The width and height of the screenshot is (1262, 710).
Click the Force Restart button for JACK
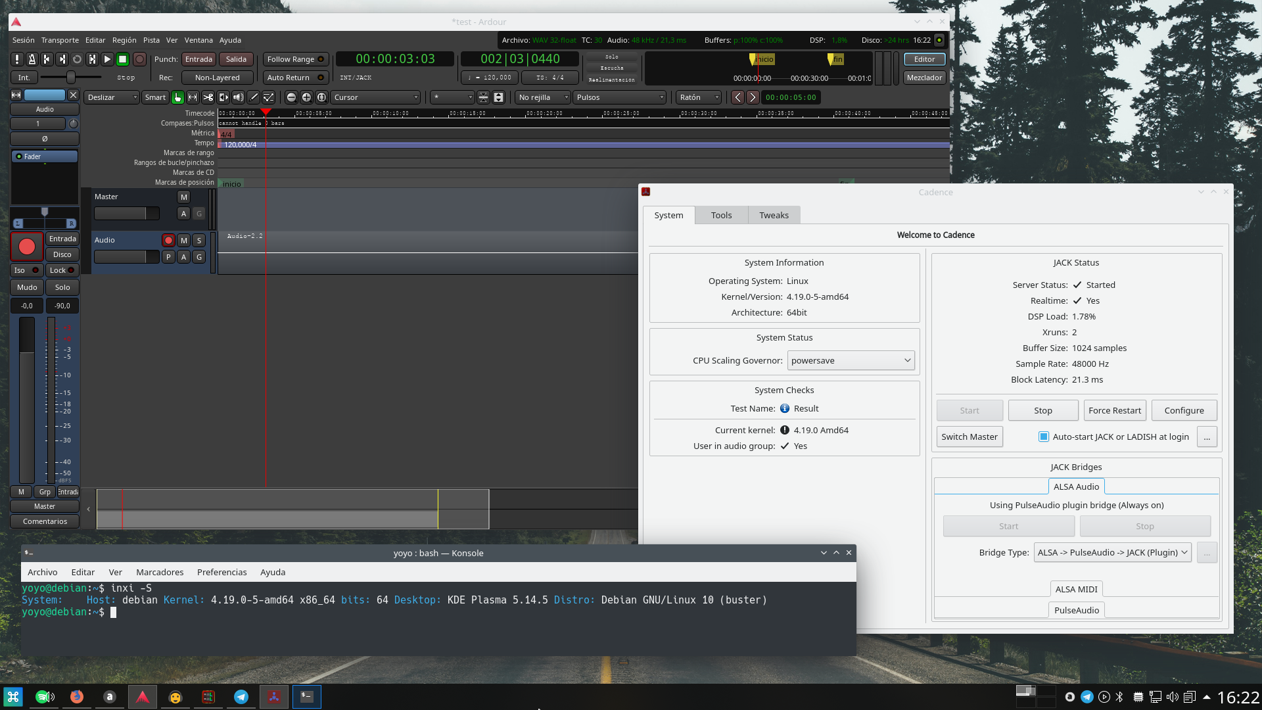1115,410
